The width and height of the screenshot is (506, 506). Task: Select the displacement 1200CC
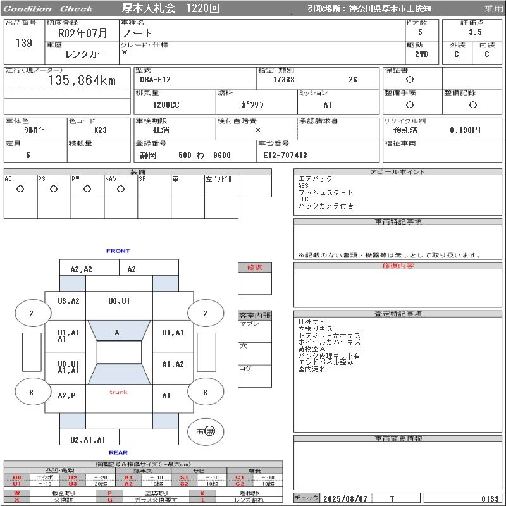[x=166, y=105]
